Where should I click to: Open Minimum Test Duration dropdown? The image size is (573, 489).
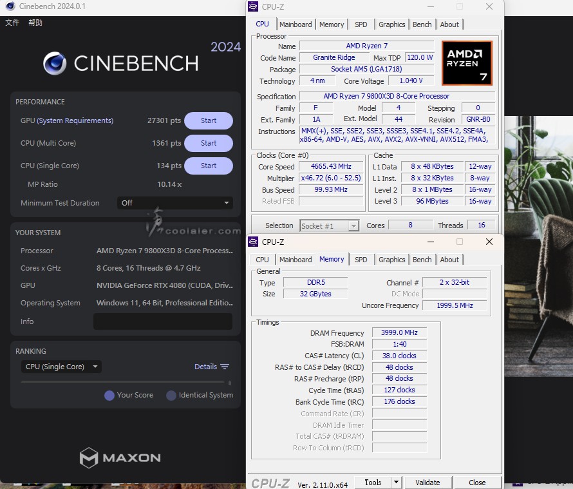pos(174,203)
